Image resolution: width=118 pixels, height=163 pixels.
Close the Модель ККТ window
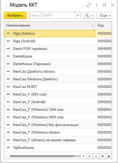[x=112, y=5]
